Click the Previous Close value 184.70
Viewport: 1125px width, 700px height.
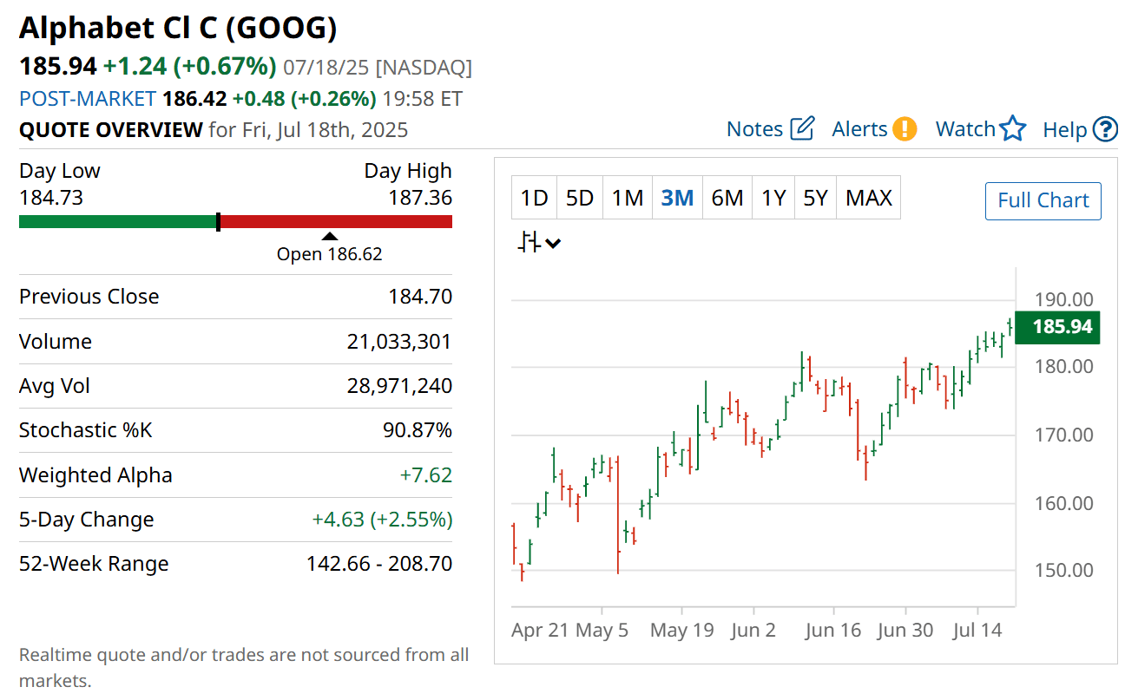(x=420, y=297)
